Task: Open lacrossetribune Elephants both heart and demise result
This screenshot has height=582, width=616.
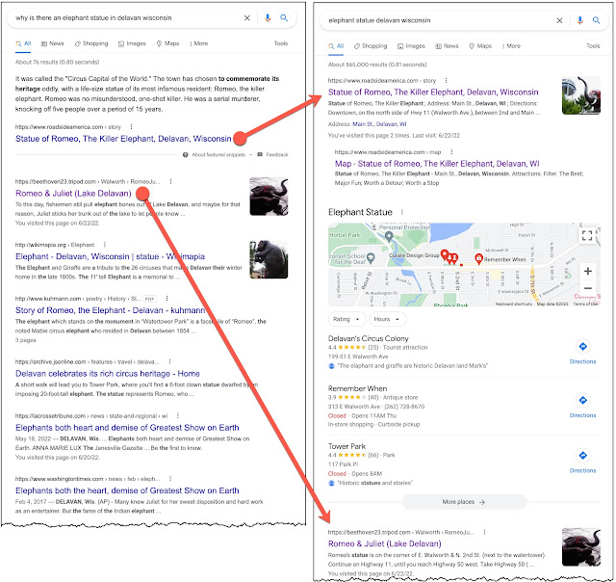Action: pos(127,428)
